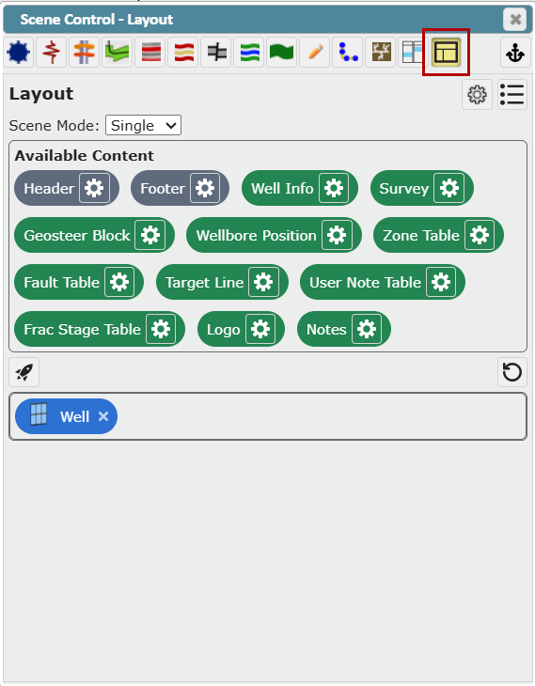535x686 pixels.
Task: Click the blue dotted path toolbar icon
Action: (348, 52)
